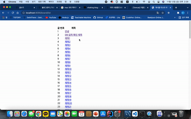Open Messages app in the Dock
Screen dimensions: 191x119
pyautogui.click(x=31, y=114)
